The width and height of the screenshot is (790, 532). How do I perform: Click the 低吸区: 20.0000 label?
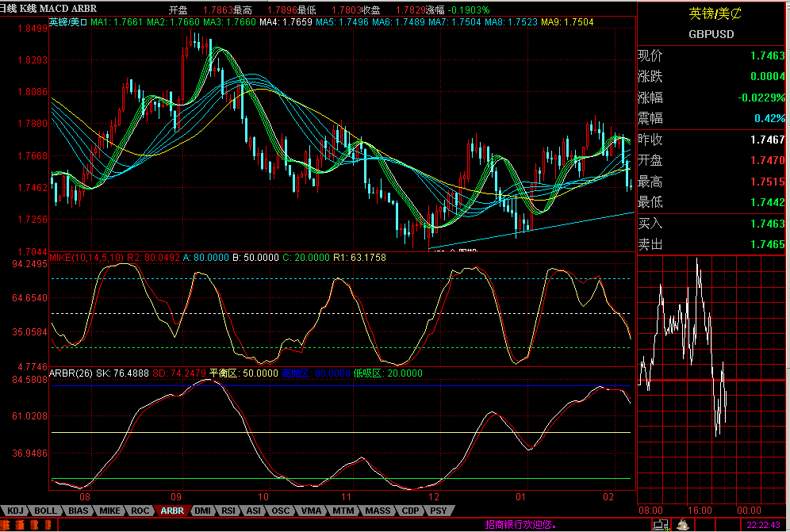[x=388, y=373]
